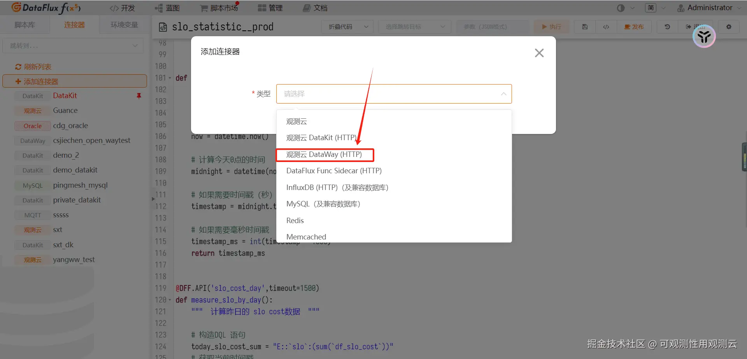Click the 类型 type select box
The width and height of the screenshot is (747, 359).
(x=394, y=94)
